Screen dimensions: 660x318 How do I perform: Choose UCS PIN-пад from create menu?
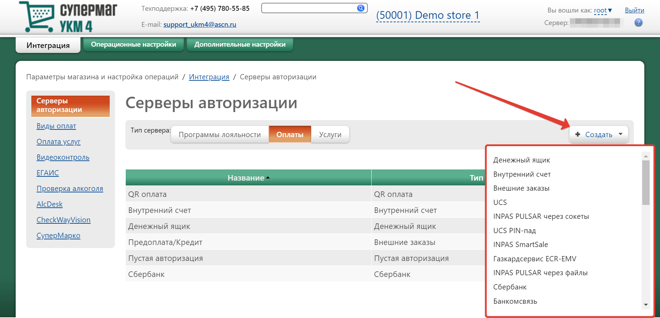click(514, 231)
